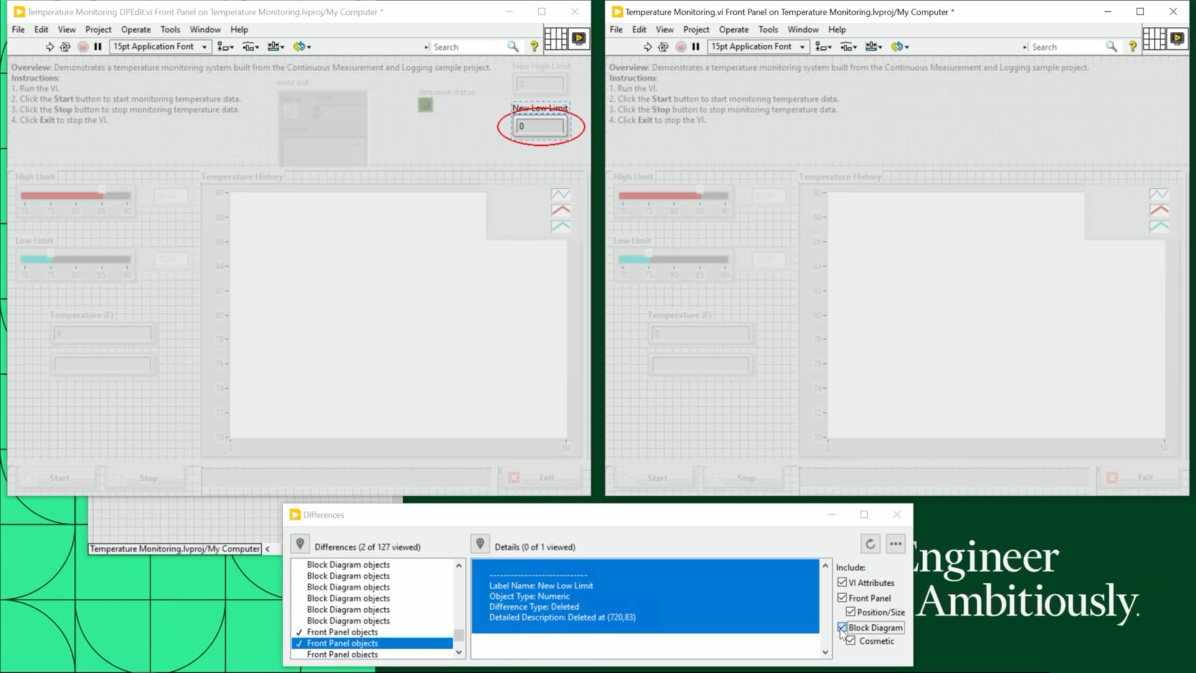This screenshot has height=673, width=1196.
Task: Show Context Help in DPEdit window
Action: tap(534, 47)
